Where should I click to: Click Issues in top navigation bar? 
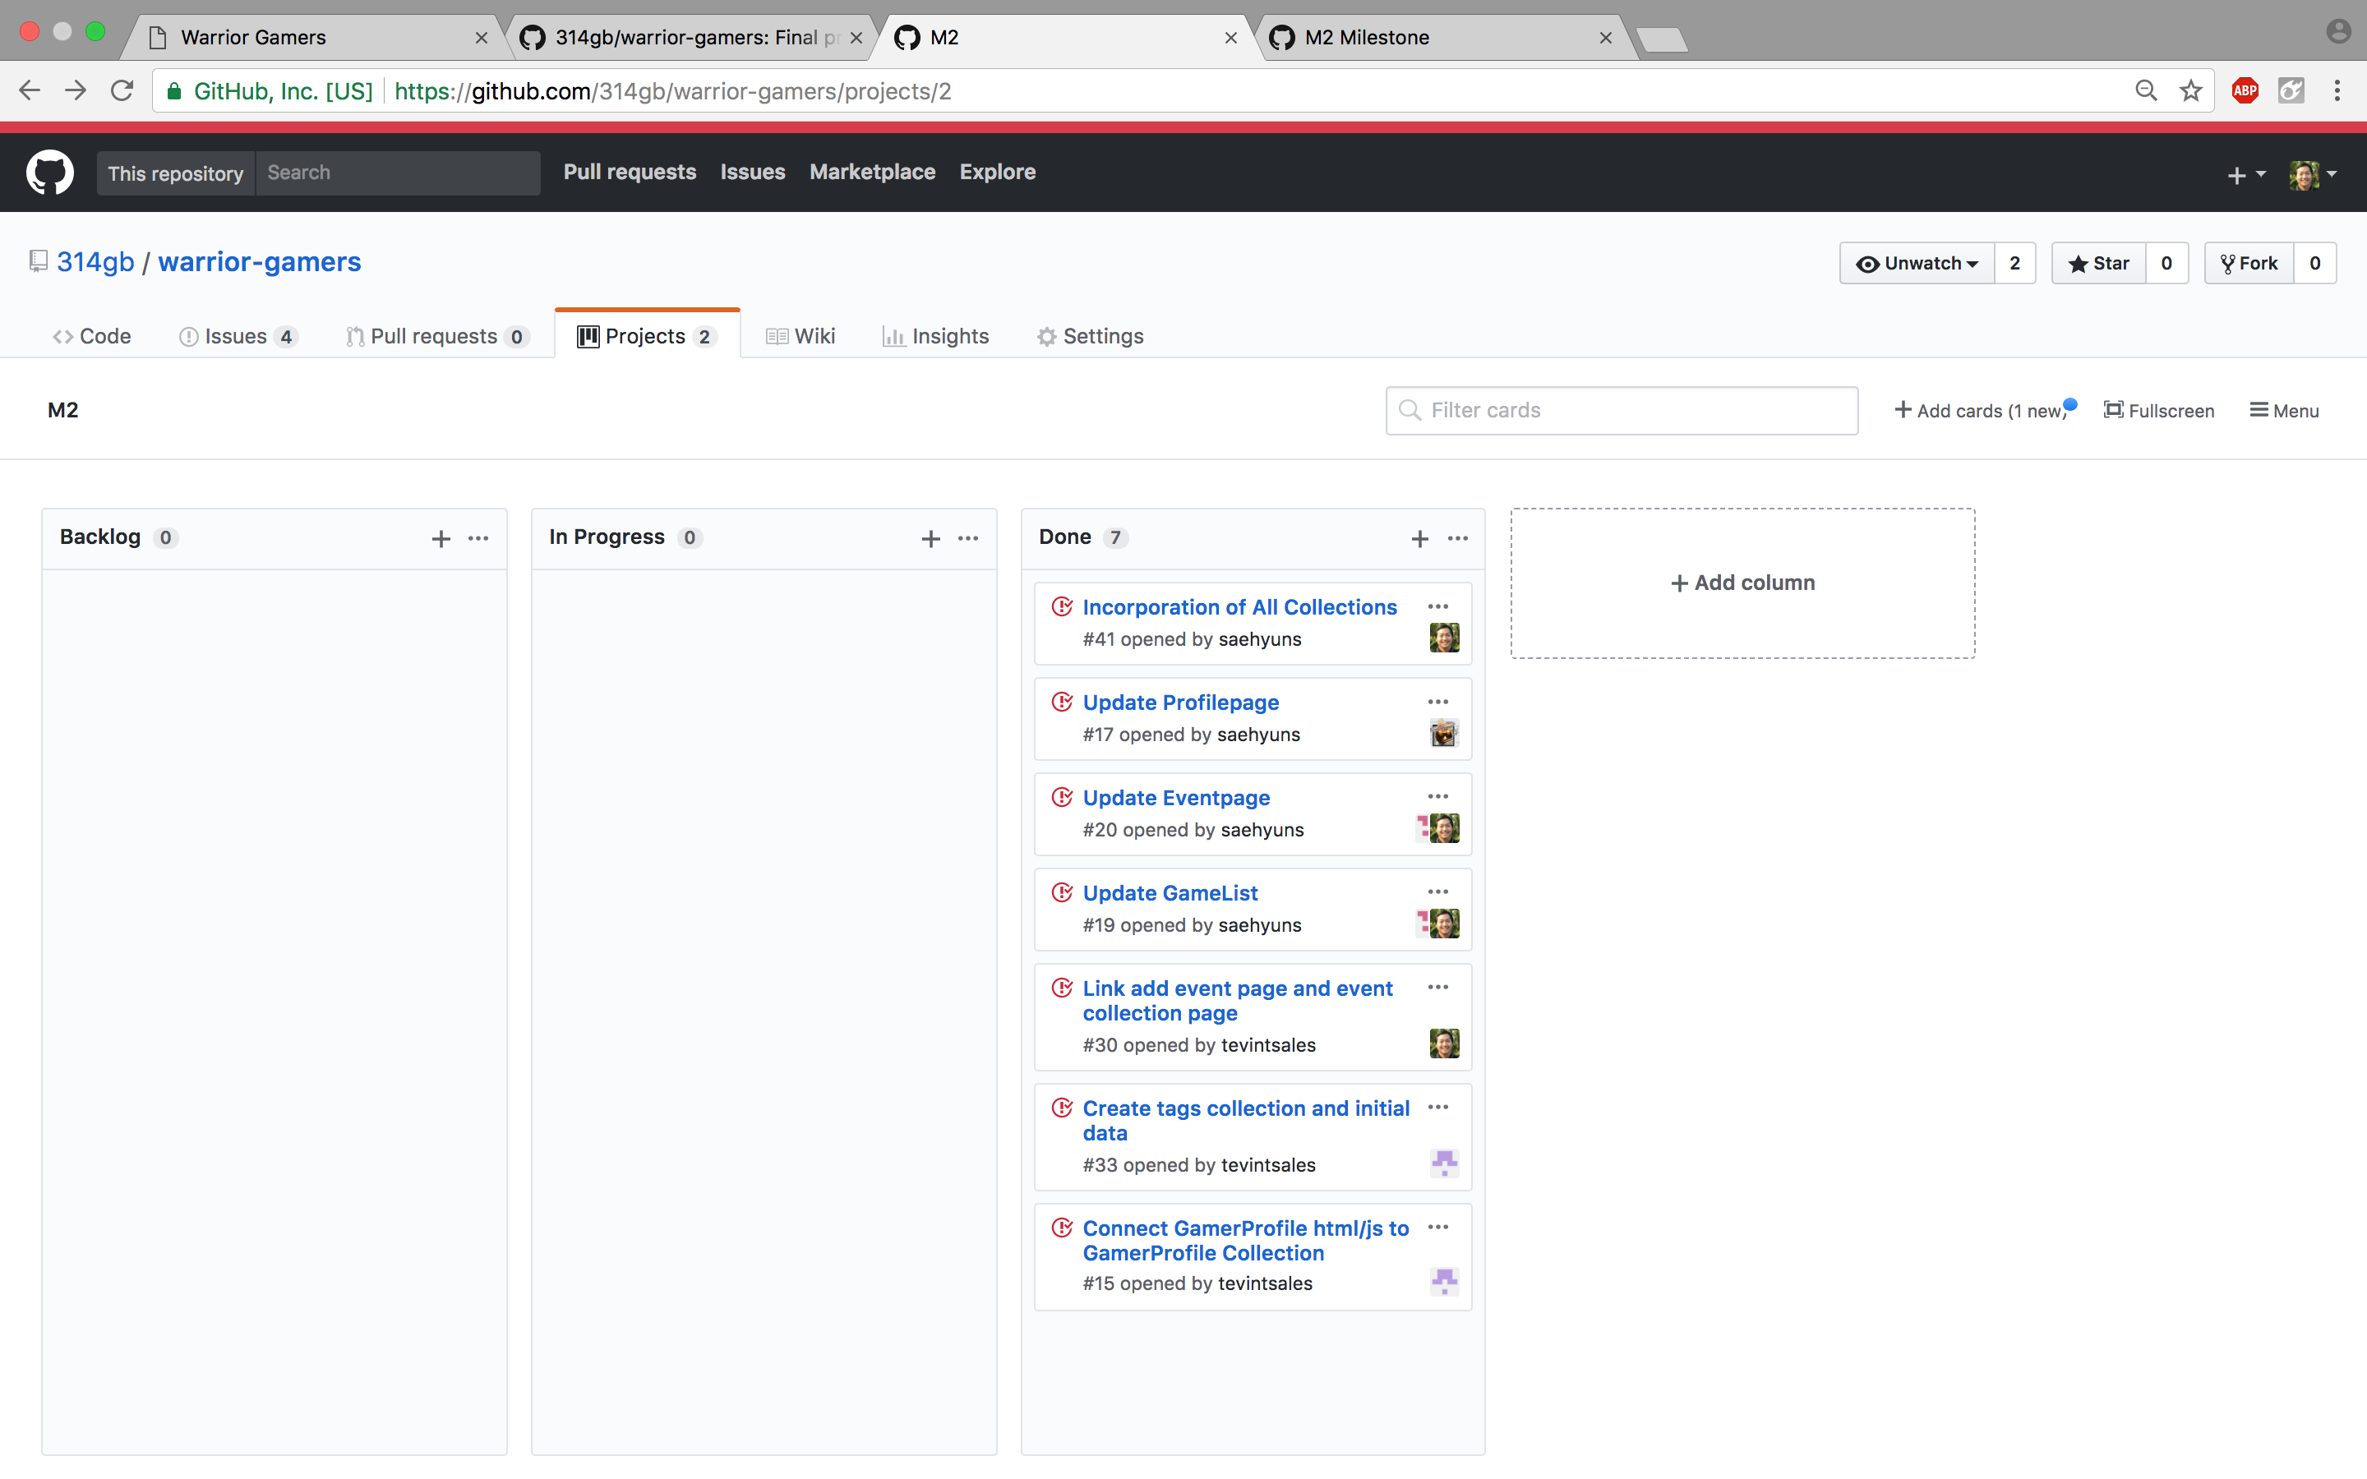[x=752, y=173]
